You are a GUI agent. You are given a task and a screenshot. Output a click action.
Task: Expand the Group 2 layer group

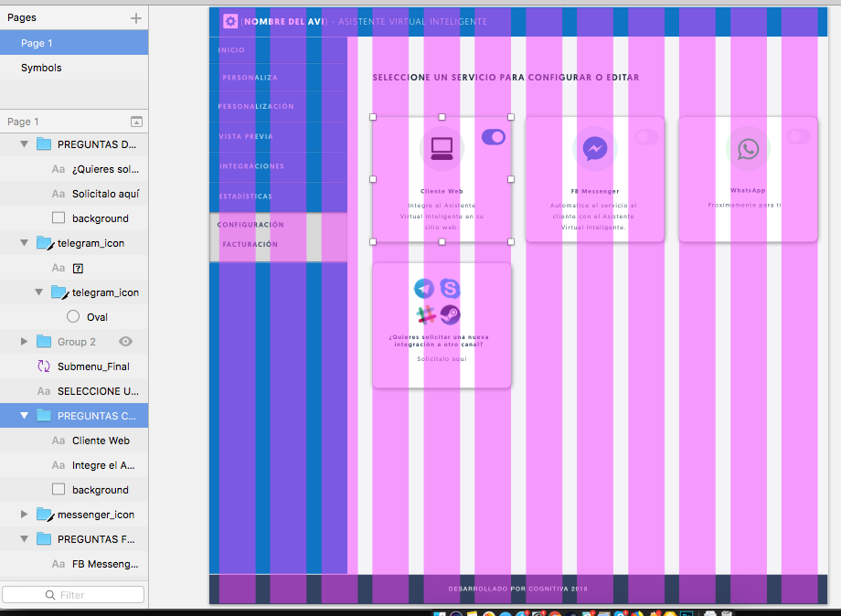pyautogui.click(x=24, y=342)
